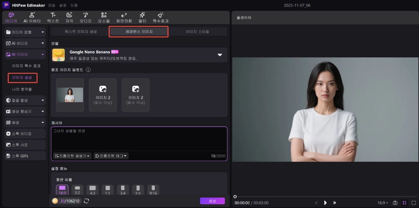
Task: Expand the 영상 향상기 sidebar section
Action: (25, 111)
